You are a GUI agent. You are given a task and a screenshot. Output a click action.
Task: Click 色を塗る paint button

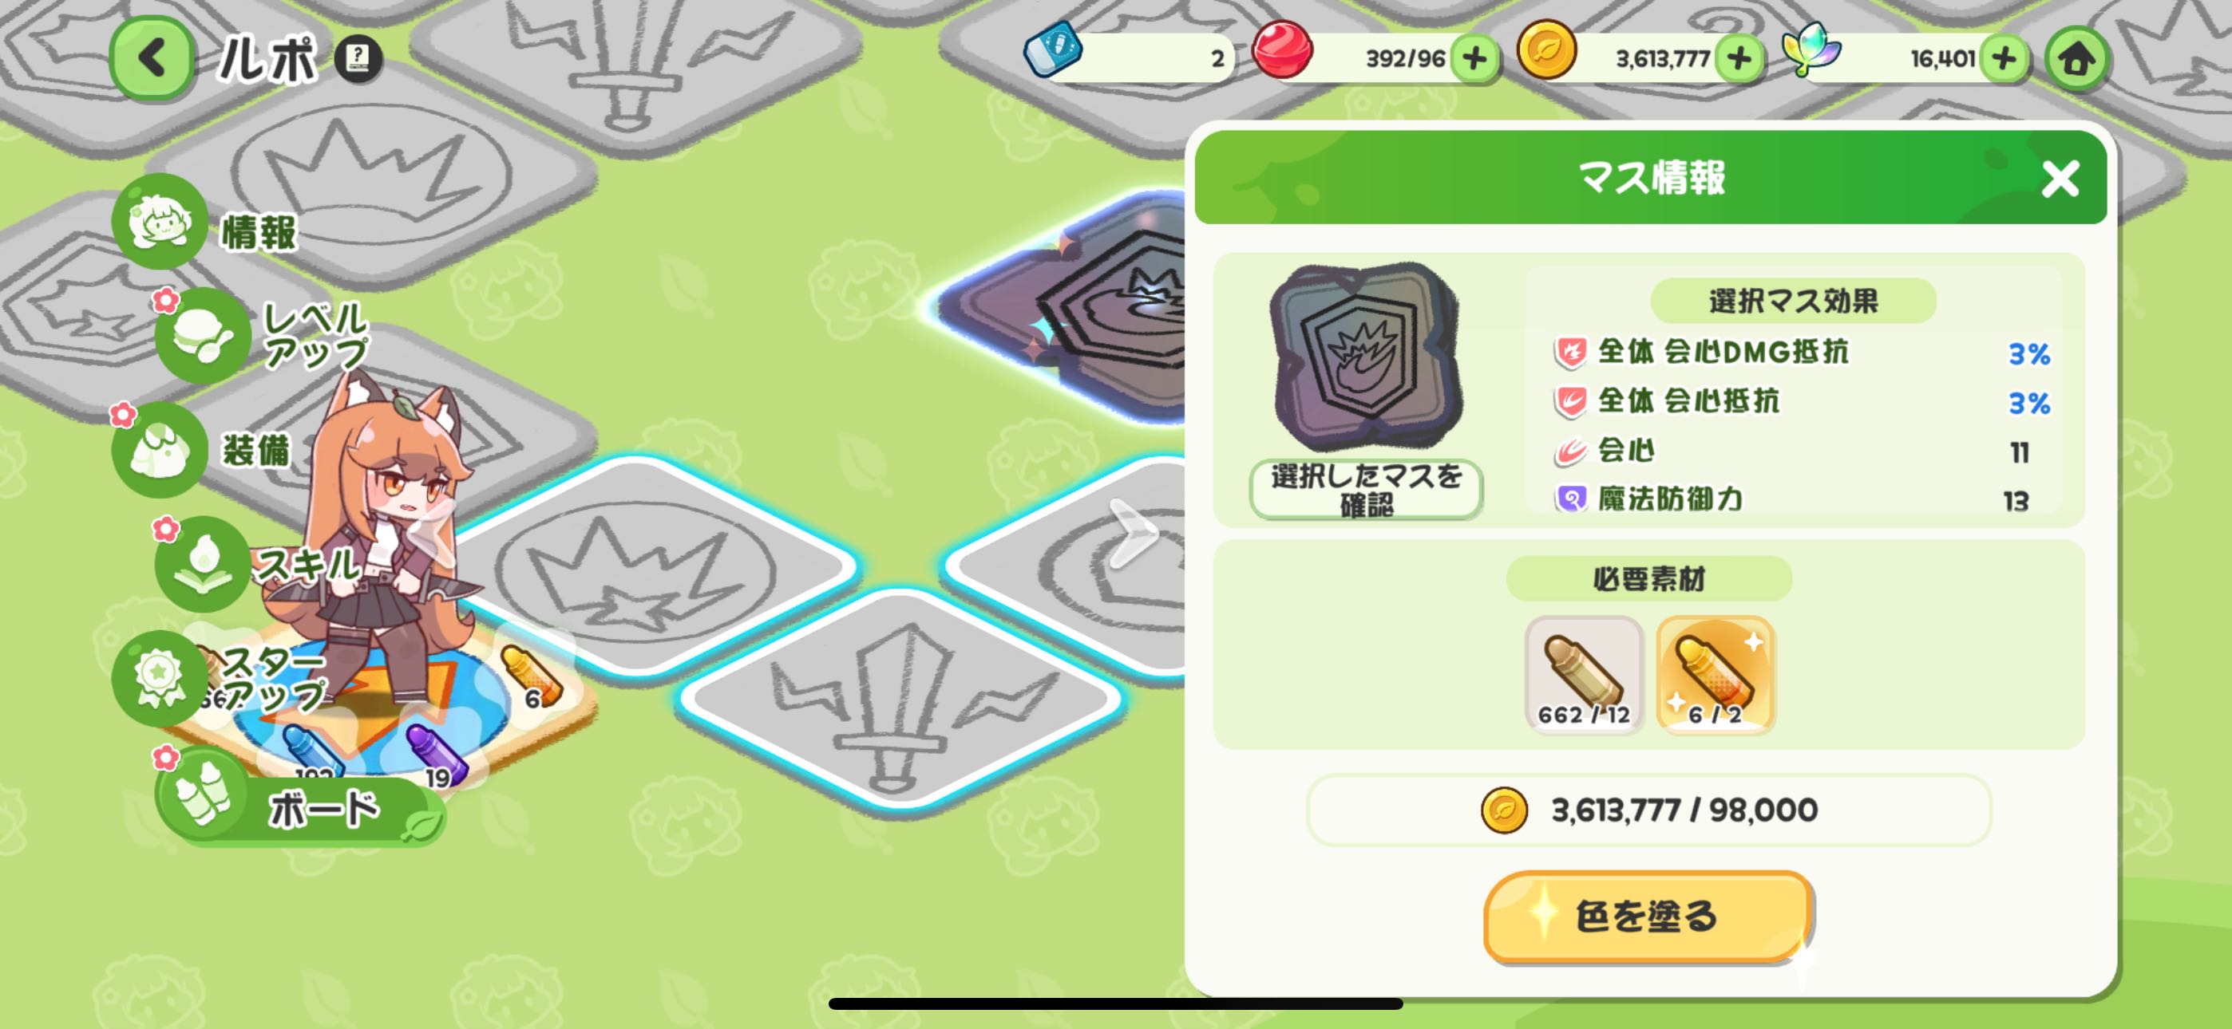pos(1648,917)
